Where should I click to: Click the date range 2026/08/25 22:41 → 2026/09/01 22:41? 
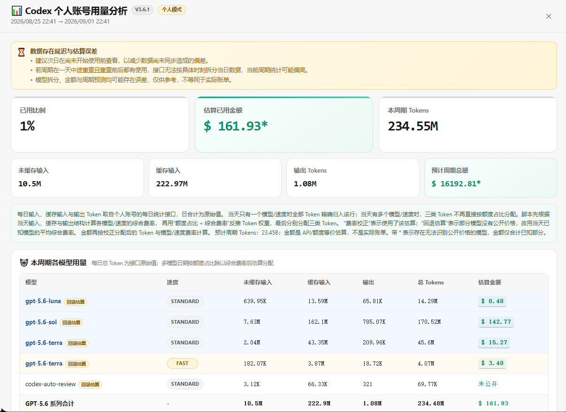click(x=61, y=22)
